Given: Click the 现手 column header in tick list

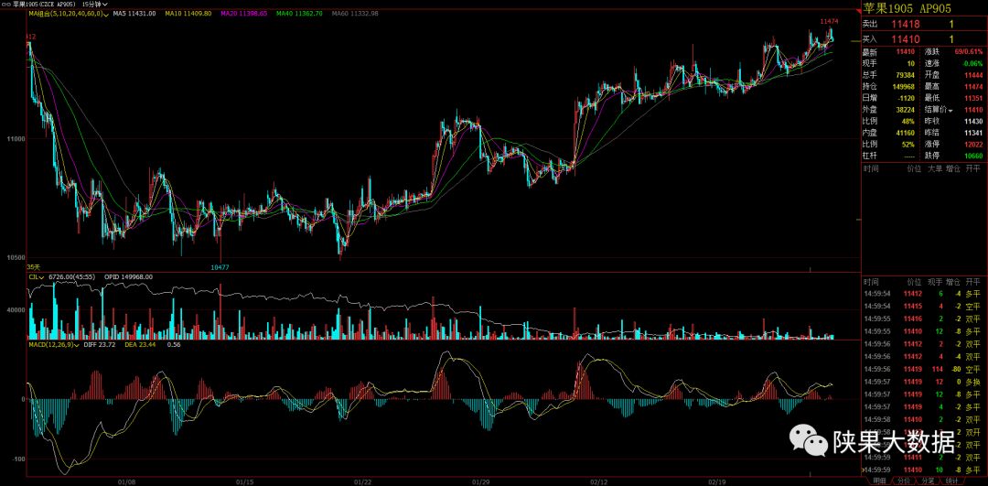Looking at the screenshot, I should 934,281.
